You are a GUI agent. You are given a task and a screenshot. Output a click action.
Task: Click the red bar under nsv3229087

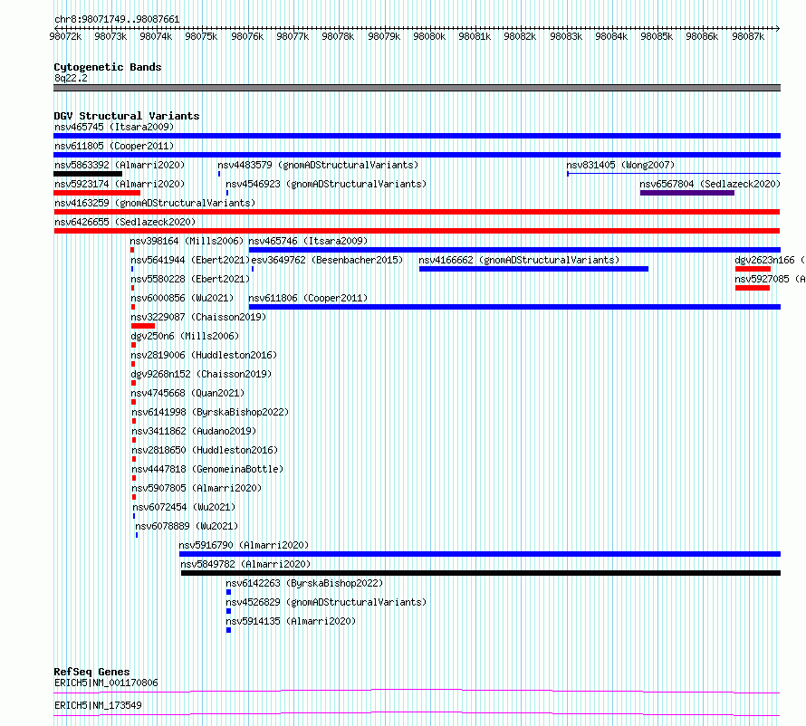pyautogui.click(x=143, y=326)
